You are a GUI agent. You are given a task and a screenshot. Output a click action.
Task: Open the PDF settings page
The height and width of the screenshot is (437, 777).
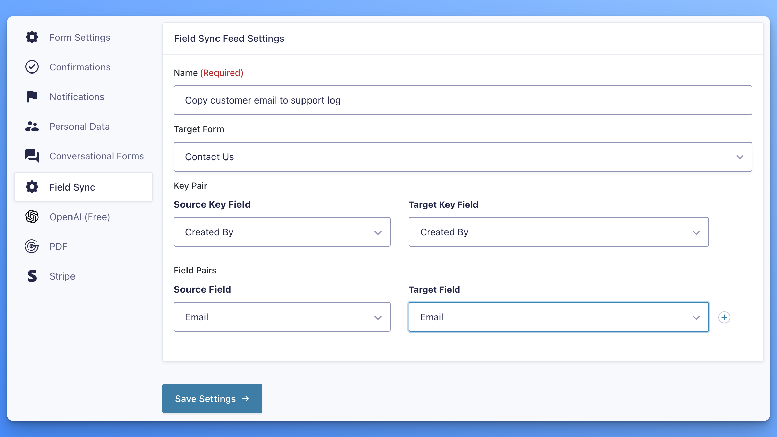83,246
